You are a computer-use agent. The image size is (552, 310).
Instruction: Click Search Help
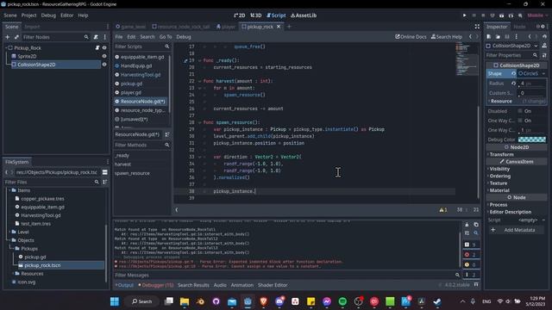pos(447,37)
